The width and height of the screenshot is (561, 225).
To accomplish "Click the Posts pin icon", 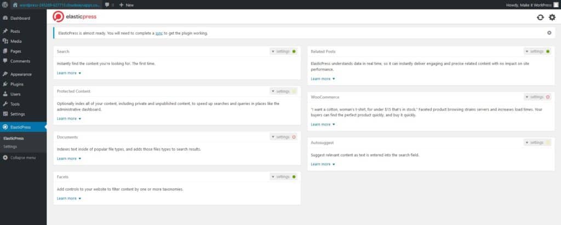I will pos(5,32).
